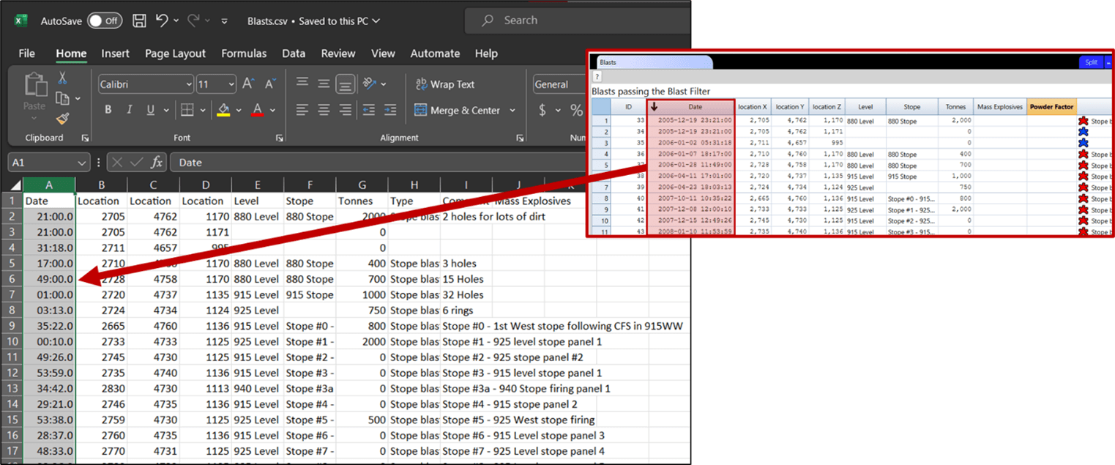1115x465 pixels.
Task: Click the Percent Style icon
Action: pos(578,111)
